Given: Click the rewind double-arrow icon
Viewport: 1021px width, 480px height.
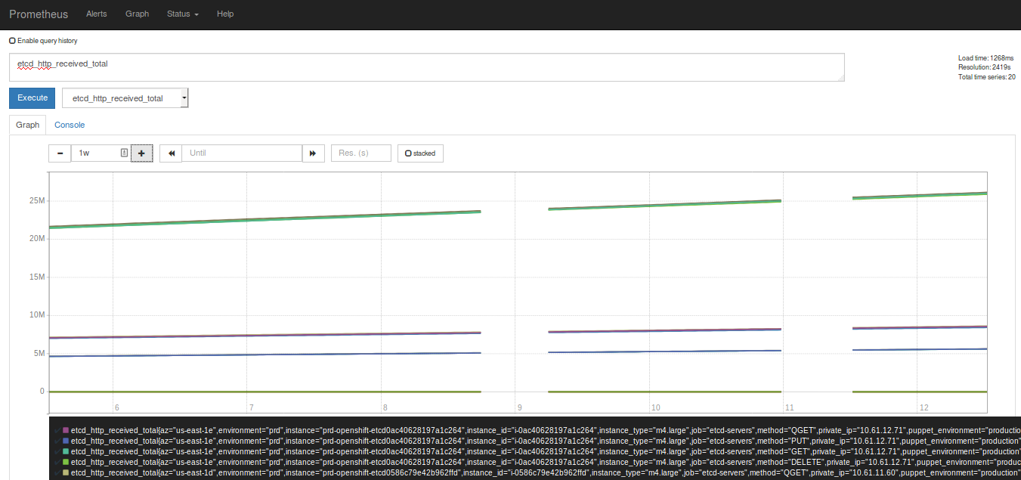Looking at the screenshot, I should pyautogui.click(x=170, y=153).
